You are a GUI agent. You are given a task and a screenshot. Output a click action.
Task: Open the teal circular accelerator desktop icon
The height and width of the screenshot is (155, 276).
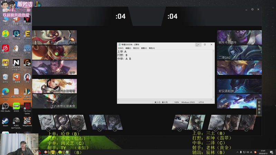[x=16, y=35]
